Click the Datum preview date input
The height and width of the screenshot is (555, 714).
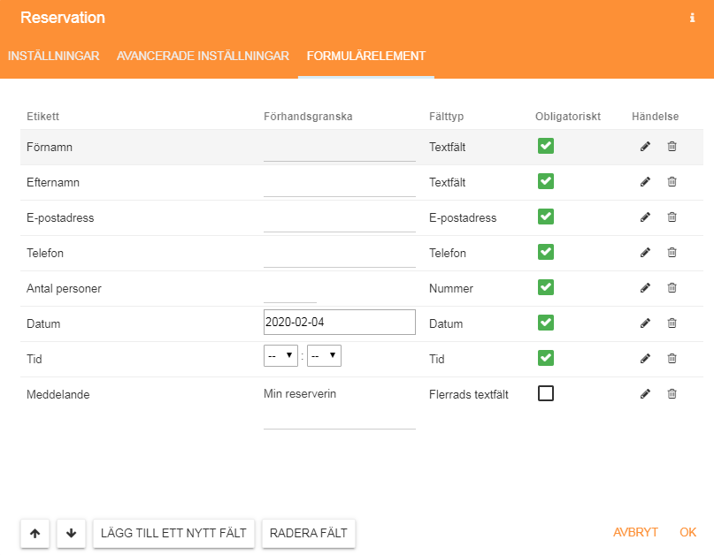coord(339,322)
